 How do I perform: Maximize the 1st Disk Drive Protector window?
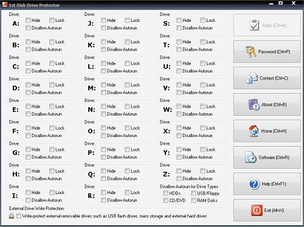click(x=280, y=3)
